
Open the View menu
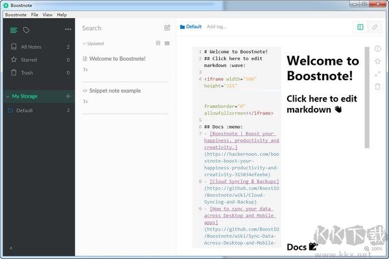pos(48,14)
